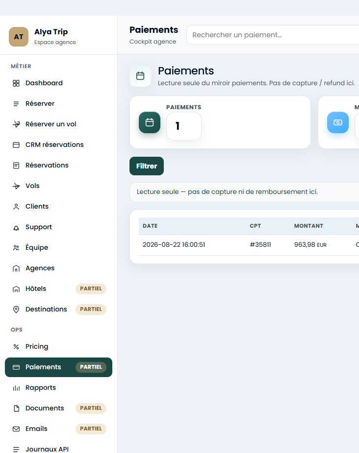The height and width of the screenshot is (453, 359).
Task: Go to CRM réservations
Action: click(58, 145)
